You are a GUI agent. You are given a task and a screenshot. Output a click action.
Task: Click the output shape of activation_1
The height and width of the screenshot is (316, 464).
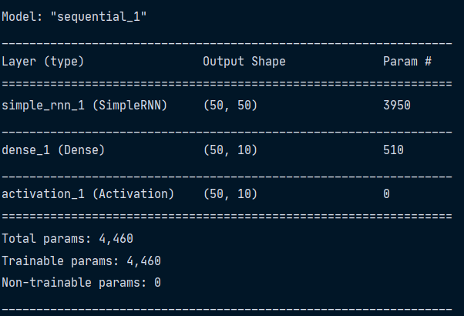tap(230, 193)
